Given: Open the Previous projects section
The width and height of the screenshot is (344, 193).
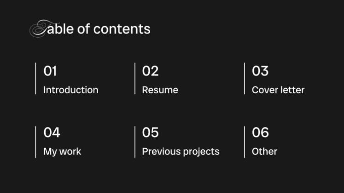Looking at the screenshot, I should pos(181,151).
